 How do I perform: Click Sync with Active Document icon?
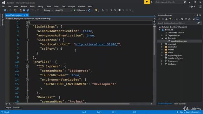[x=182, y=19]
